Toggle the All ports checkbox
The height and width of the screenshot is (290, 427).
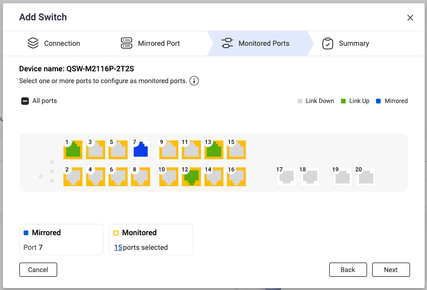click(25, 101)
